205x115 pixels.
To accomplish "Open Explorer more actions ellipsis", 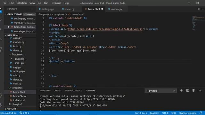I will (31, 9).
